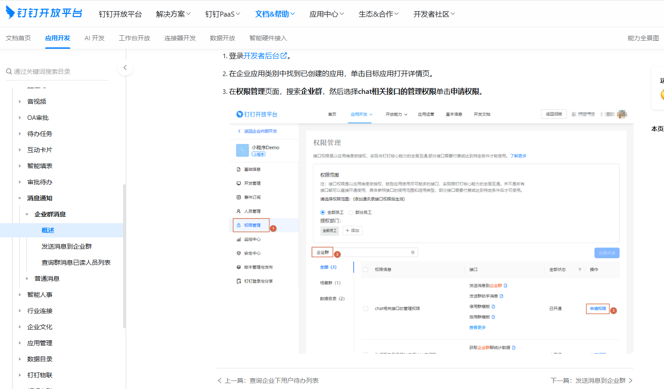The image size is (664, 389).
Task: Open the 能力全景图 link
Action: tap(643, 38)
